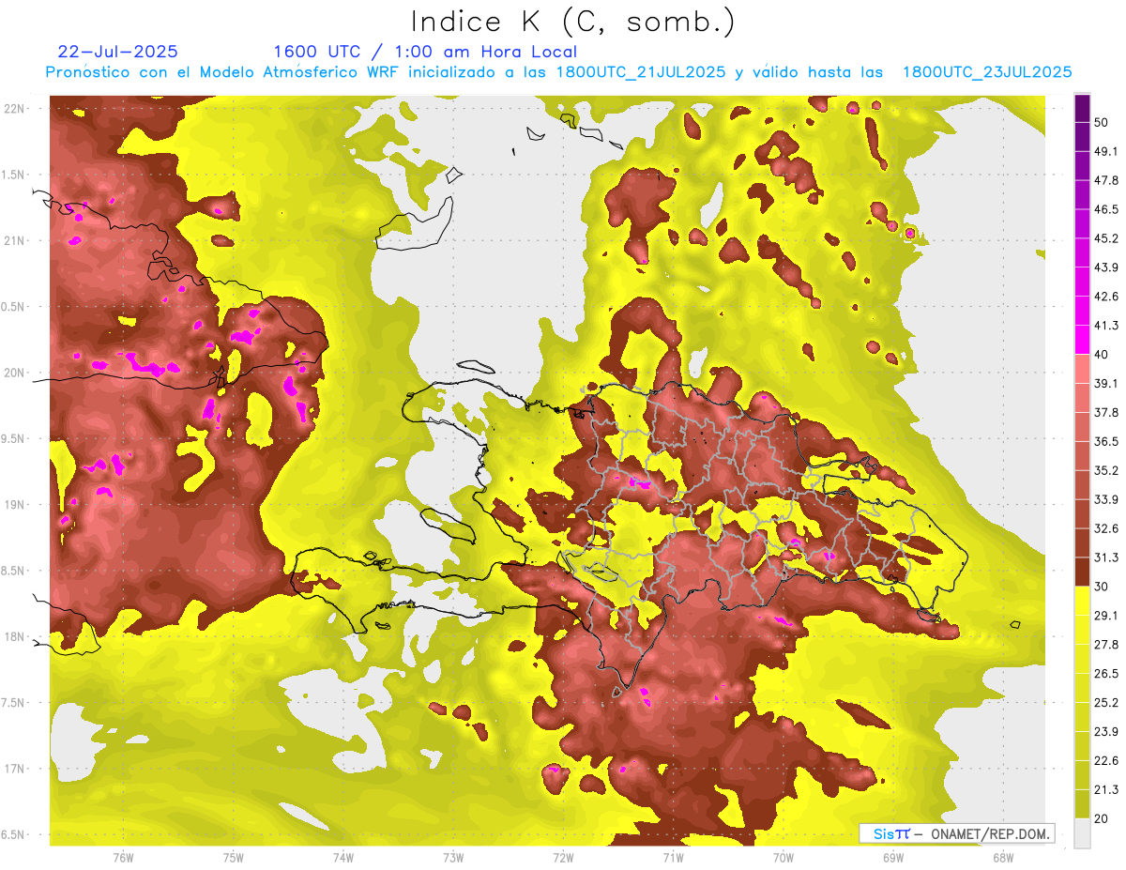This screenshot has width=1126, height=870.
Task: Click legend value '26.5'
Action: pyautogui.click(x=1105, y=673)
